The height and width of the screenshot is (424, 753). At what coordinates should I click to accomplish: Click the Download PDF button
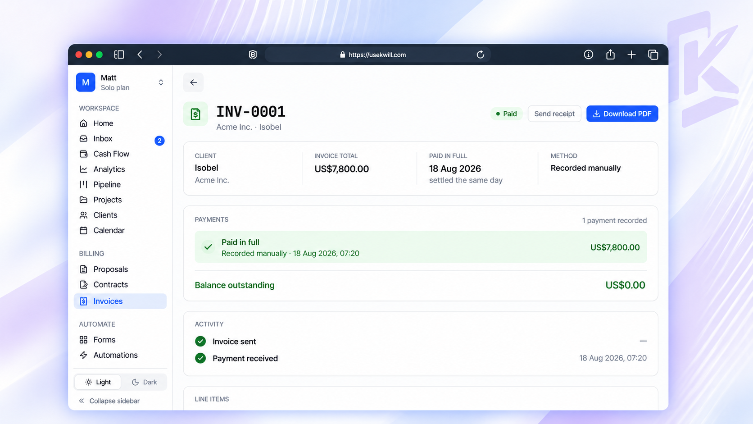pos(622,114)
